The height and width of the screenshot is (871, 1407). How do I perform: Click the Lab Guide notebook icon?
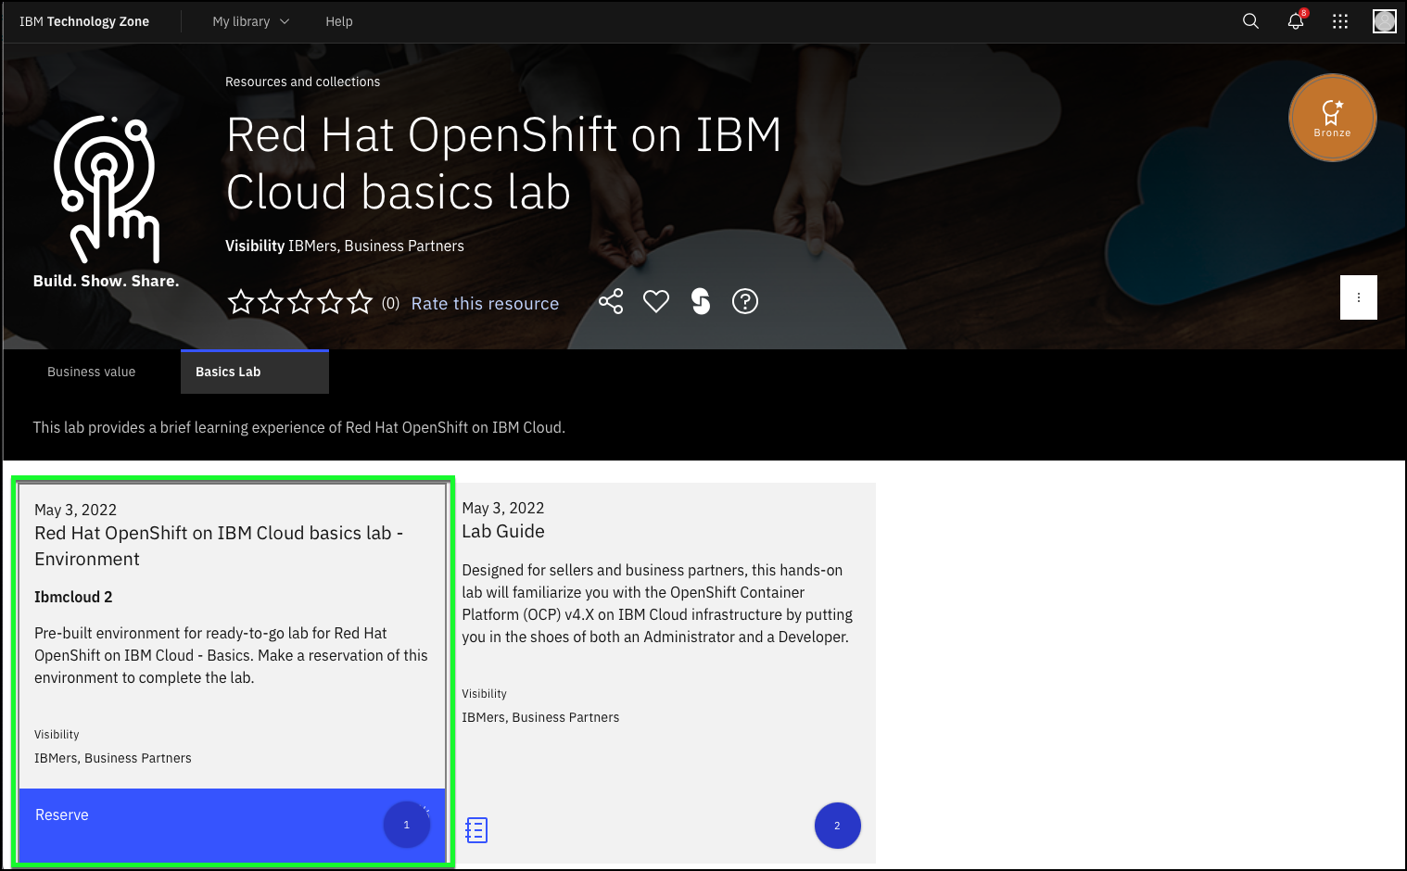click(x=476, y=830)
